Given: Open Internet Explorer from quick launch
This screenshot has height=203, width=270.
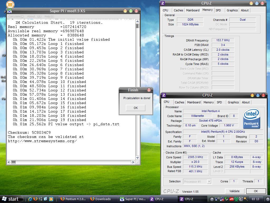Looking at the screenshot, I should tap(30, 199).
